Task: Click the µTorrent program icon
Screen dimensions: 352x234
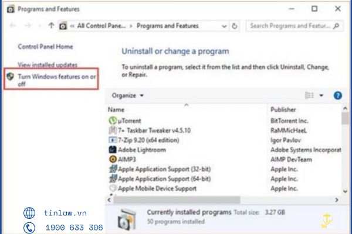Action: [113, 121]
